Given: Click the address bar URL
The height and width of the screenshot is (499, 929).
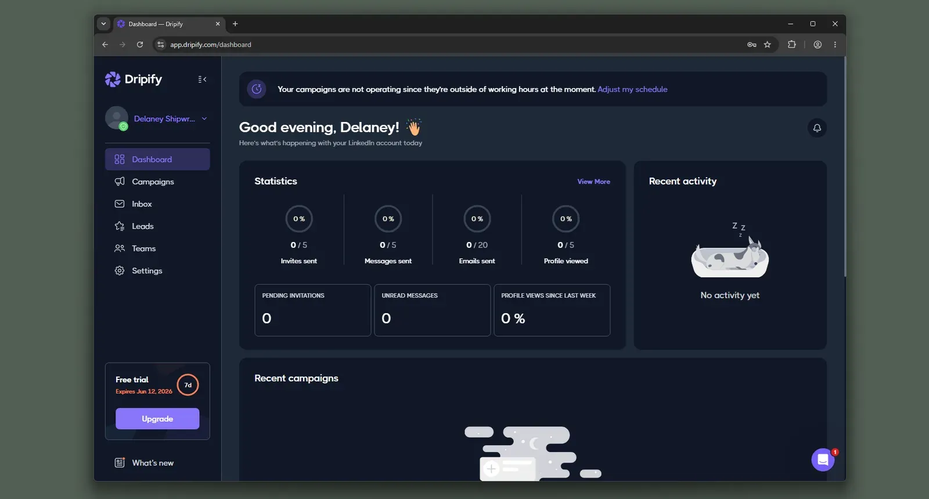Looking at the screenshot, I should (x=211, y=45).
